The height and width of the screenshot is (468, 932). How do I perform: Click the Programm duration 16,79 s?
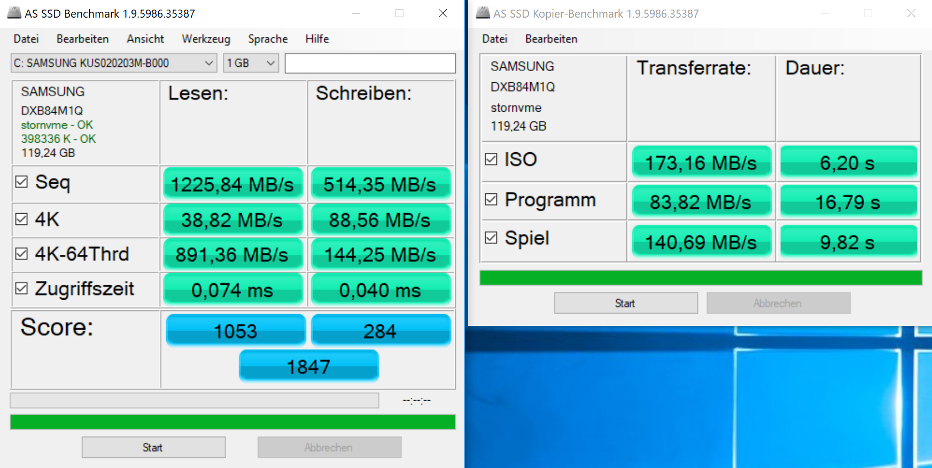coord(849,201)
